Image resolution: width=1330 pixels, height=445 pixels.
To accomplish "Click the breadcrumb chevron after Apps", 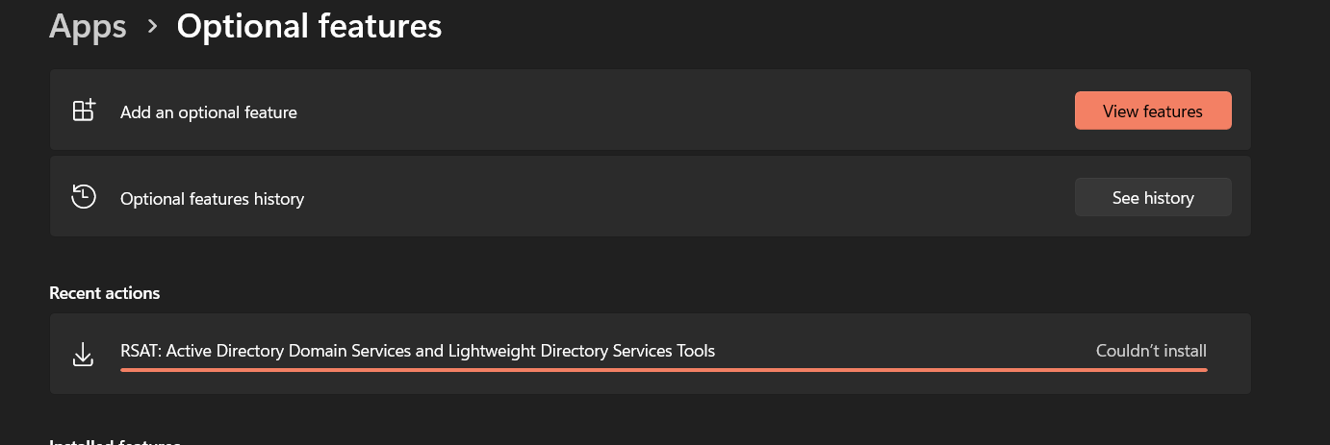I will (x=152, y=27).
